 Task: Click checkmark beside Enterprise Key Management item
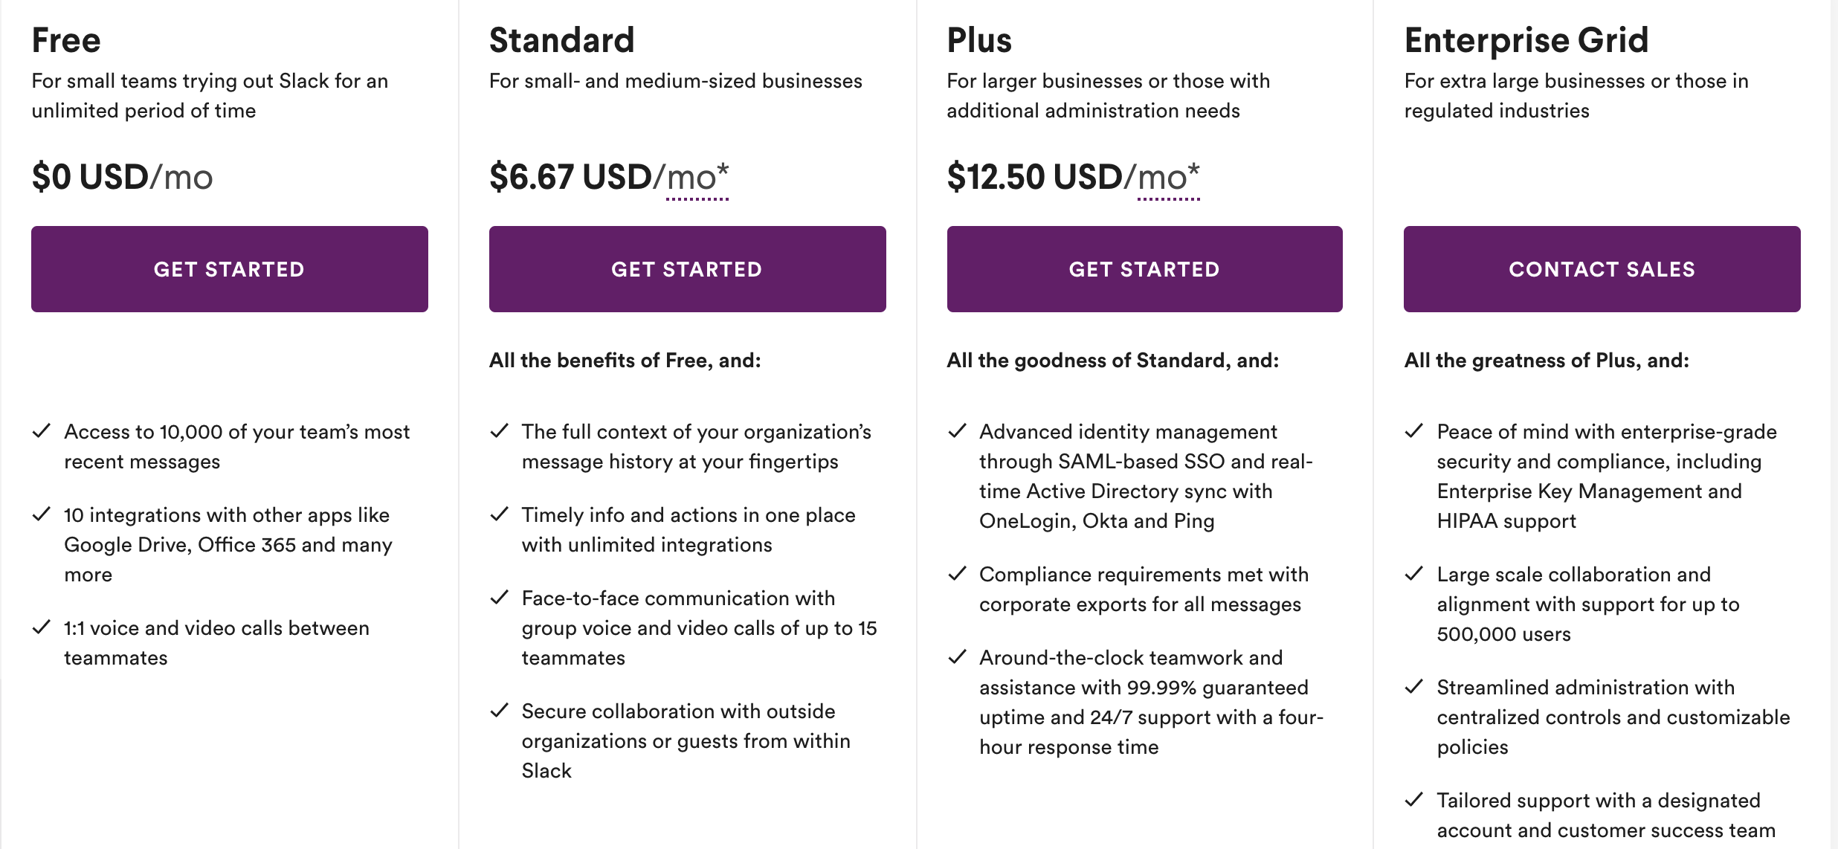(x=1414, y=430)
